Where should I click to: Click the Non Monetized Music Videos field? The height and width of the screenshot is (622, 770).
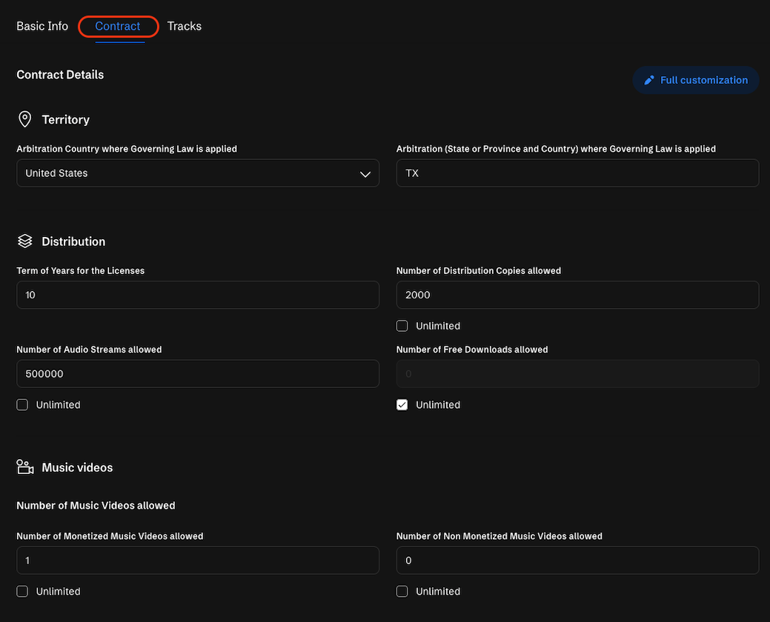577,561
